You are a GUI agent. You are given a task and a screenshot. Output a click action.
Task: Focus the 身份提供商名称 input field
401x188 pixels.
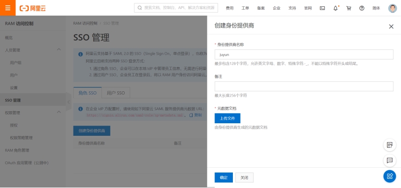[304, 55]
